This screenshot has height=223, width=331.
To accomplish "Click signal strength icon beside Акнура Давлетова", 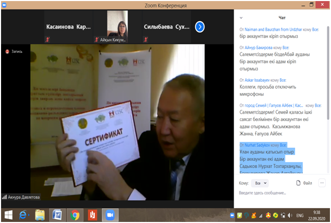I will click(4, 197).
